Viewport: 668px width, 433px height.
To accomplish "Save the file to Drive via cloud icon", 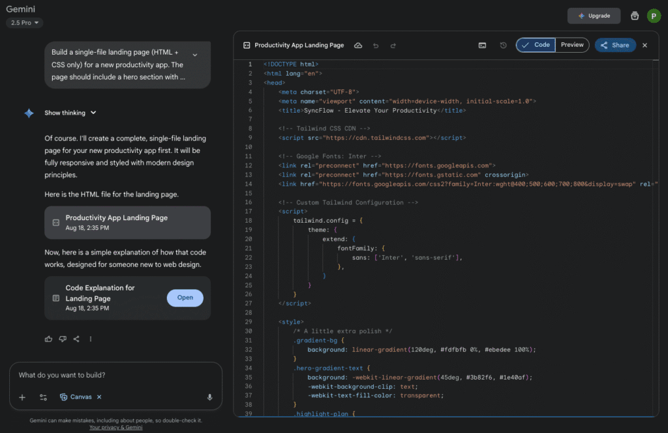I will (357, 45).
